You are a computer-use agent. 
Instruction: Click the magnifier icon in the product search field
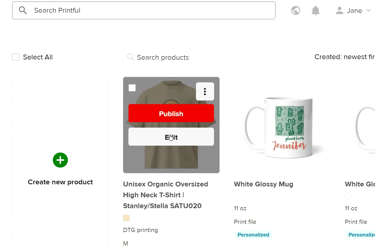pos(130,57)
